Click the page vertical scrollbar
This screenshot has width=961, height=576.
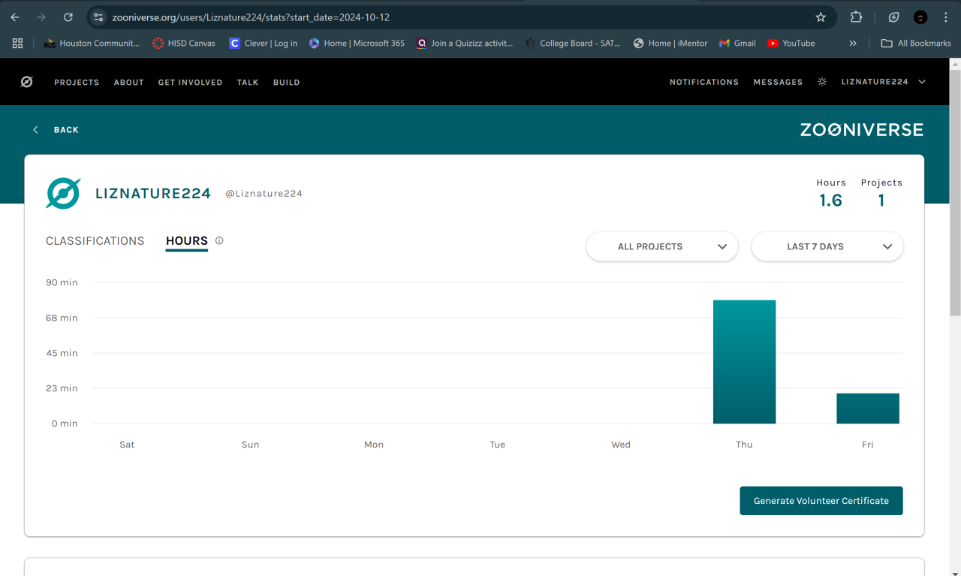pyautogui.click(x=955, y=192)
